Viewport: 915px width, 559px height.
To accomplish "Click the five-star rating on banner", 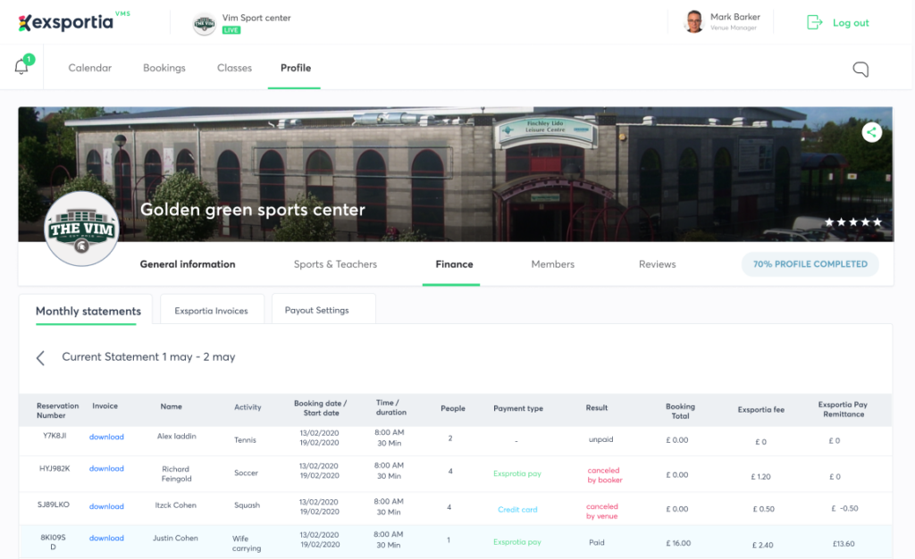I will (x=852, y=222).
